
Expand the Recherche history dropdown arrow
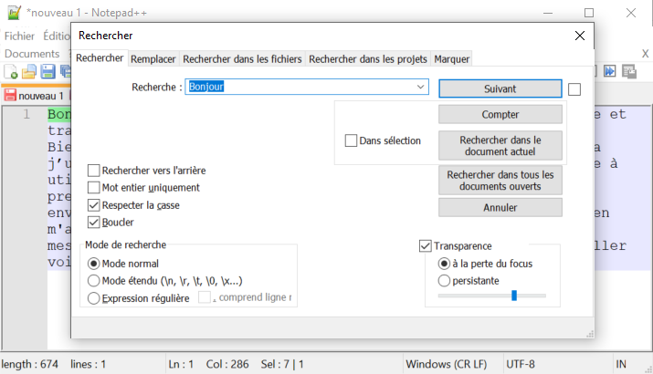[420, 88]
